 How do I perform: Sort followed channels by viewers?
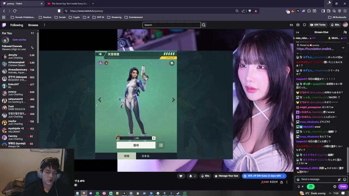click(x=32, y=48)
